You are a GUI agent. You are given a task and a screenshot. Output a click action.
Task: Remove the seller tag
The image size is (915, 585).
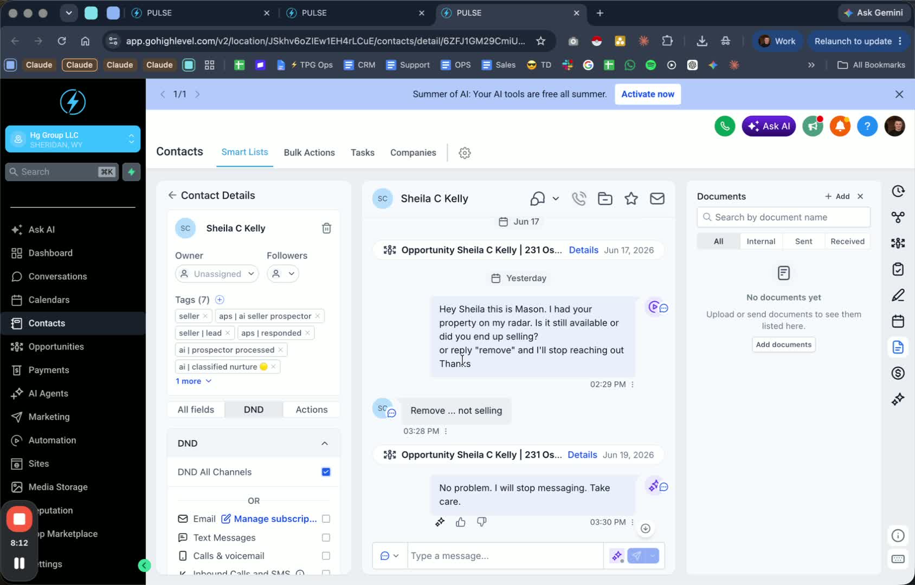click(x=205, y=316)
